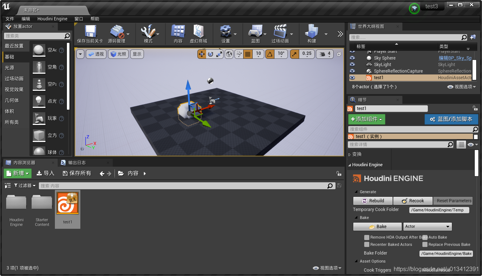This screenshot has width=482, height=276.
Task: Click Add Component (添加组件) green button
Action: (366, 119)
